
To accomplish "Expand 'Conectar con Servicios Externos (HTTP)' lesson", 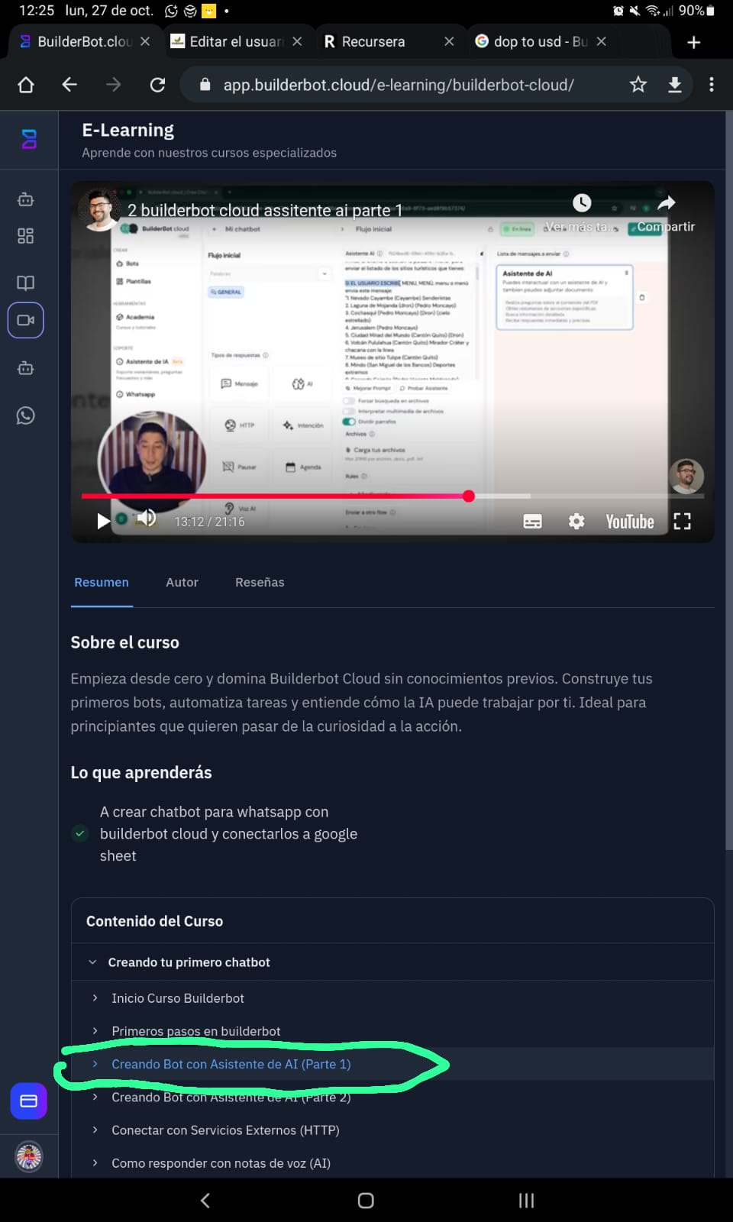I will pos(224,1130).
